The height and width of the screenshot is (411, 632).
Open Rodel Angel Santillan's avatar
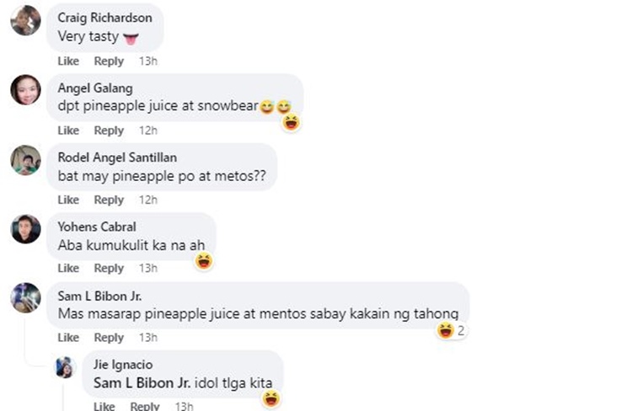pyautogui.click(x=25, y=159)
